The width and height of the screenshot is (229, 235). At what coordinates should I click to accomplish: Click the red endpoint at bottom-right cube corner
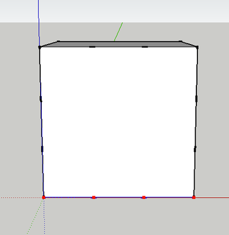pyautogui.click(x=194, y=197)
